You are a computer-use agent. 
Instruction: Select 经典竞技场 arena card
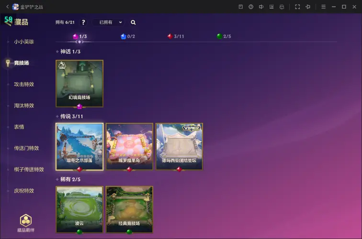pos(129,209)
